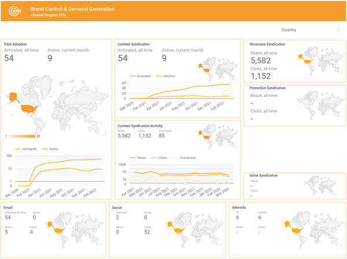Click the Showcase Syndication world map

(x=320, y=61)
